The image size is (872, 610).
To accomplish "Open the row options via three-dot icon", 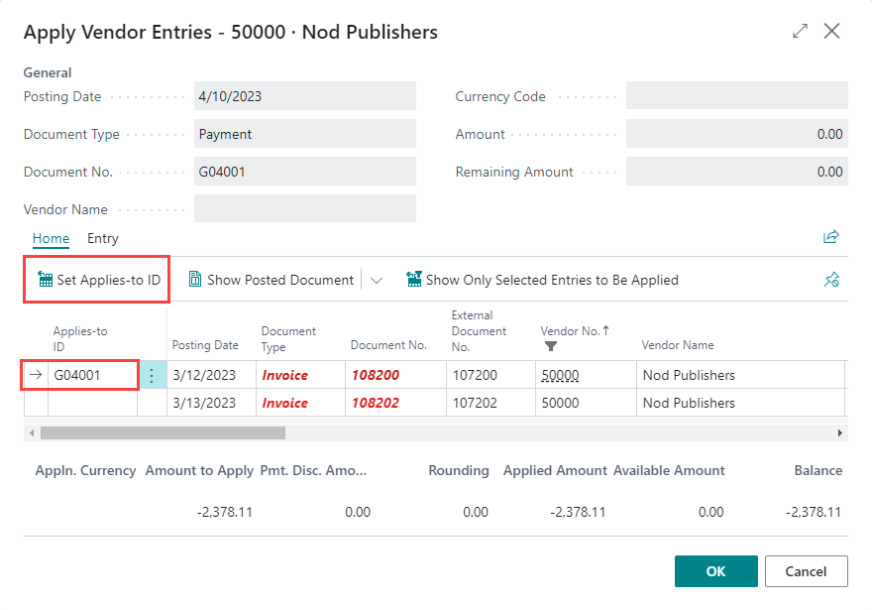I will pos(153,375).
